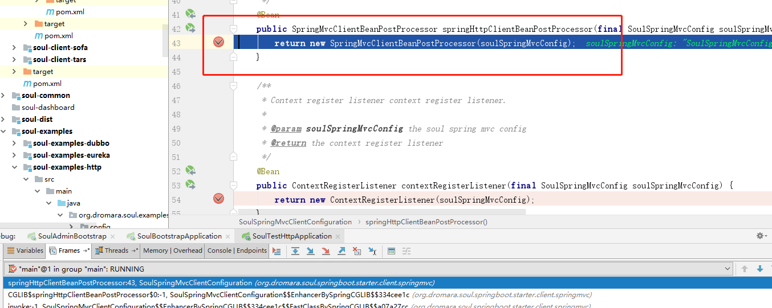Click the Step Over debug icon
The image size is (772, 308).
coord(295,251)
